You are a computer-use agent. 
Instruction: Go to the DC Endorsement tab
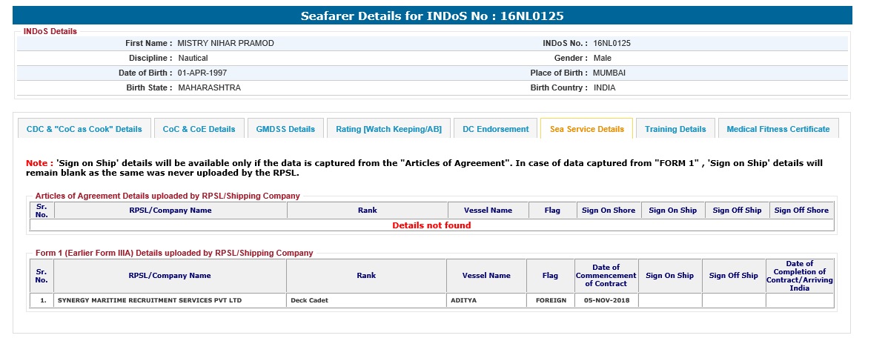(x=495, y=129)
